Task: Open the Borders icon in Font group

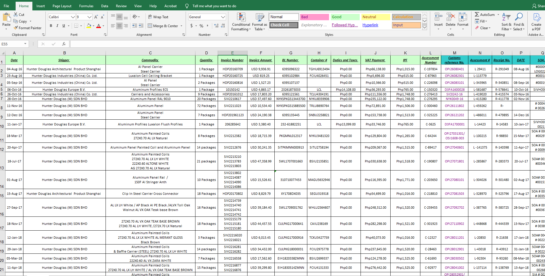Action: click(x=76, y=26)
